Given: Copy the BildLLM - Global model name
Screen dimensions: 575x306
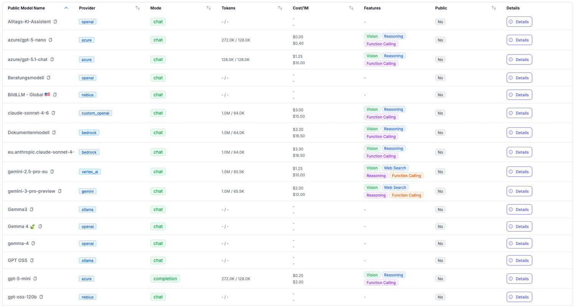Looking at the screenshot, I should (55, 95).
